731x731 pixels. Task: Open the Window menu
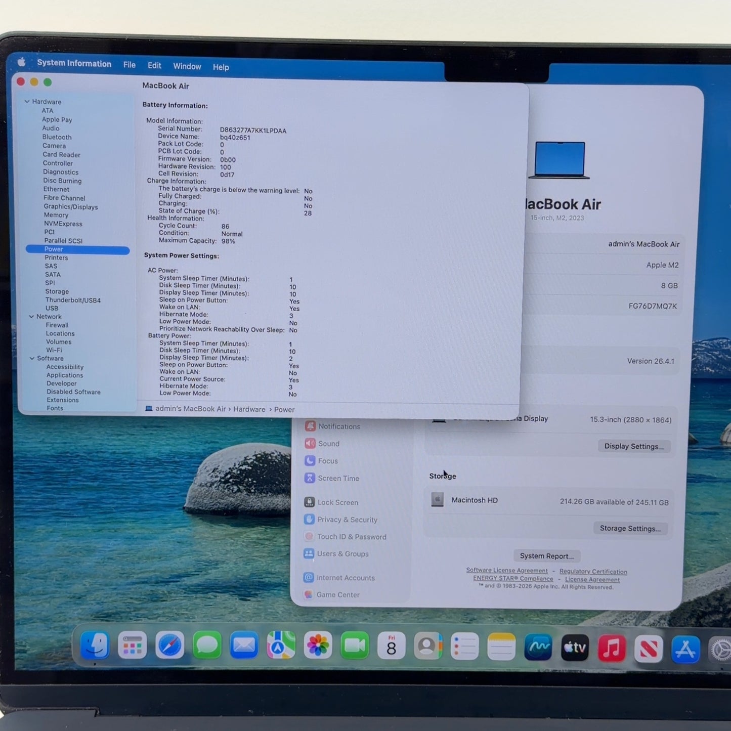[x=187, y=66]
